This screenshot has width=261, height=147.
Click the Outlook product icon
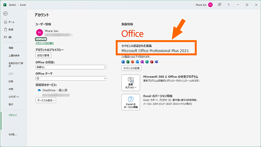click(137, 62)
